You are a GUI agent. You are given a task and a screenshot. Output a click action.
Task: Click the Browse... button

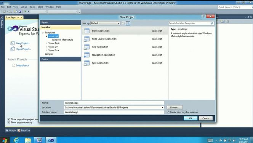click(175, 107)
